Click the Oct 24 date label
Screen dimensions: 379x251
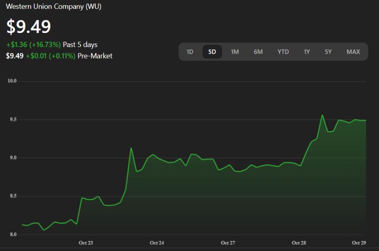[x=157, y=243]
